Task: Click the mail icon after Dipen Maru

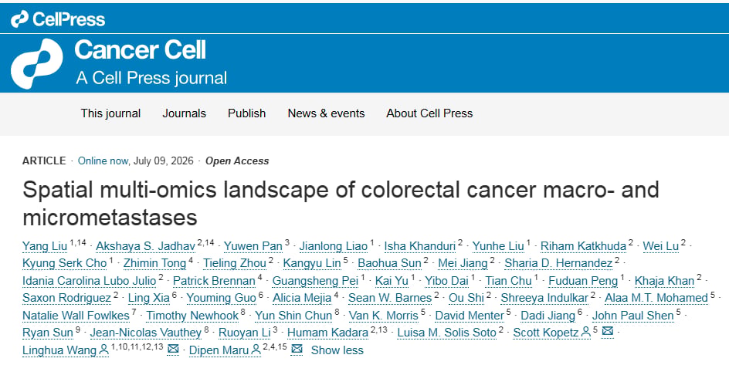Action: (x=297, y=350)
